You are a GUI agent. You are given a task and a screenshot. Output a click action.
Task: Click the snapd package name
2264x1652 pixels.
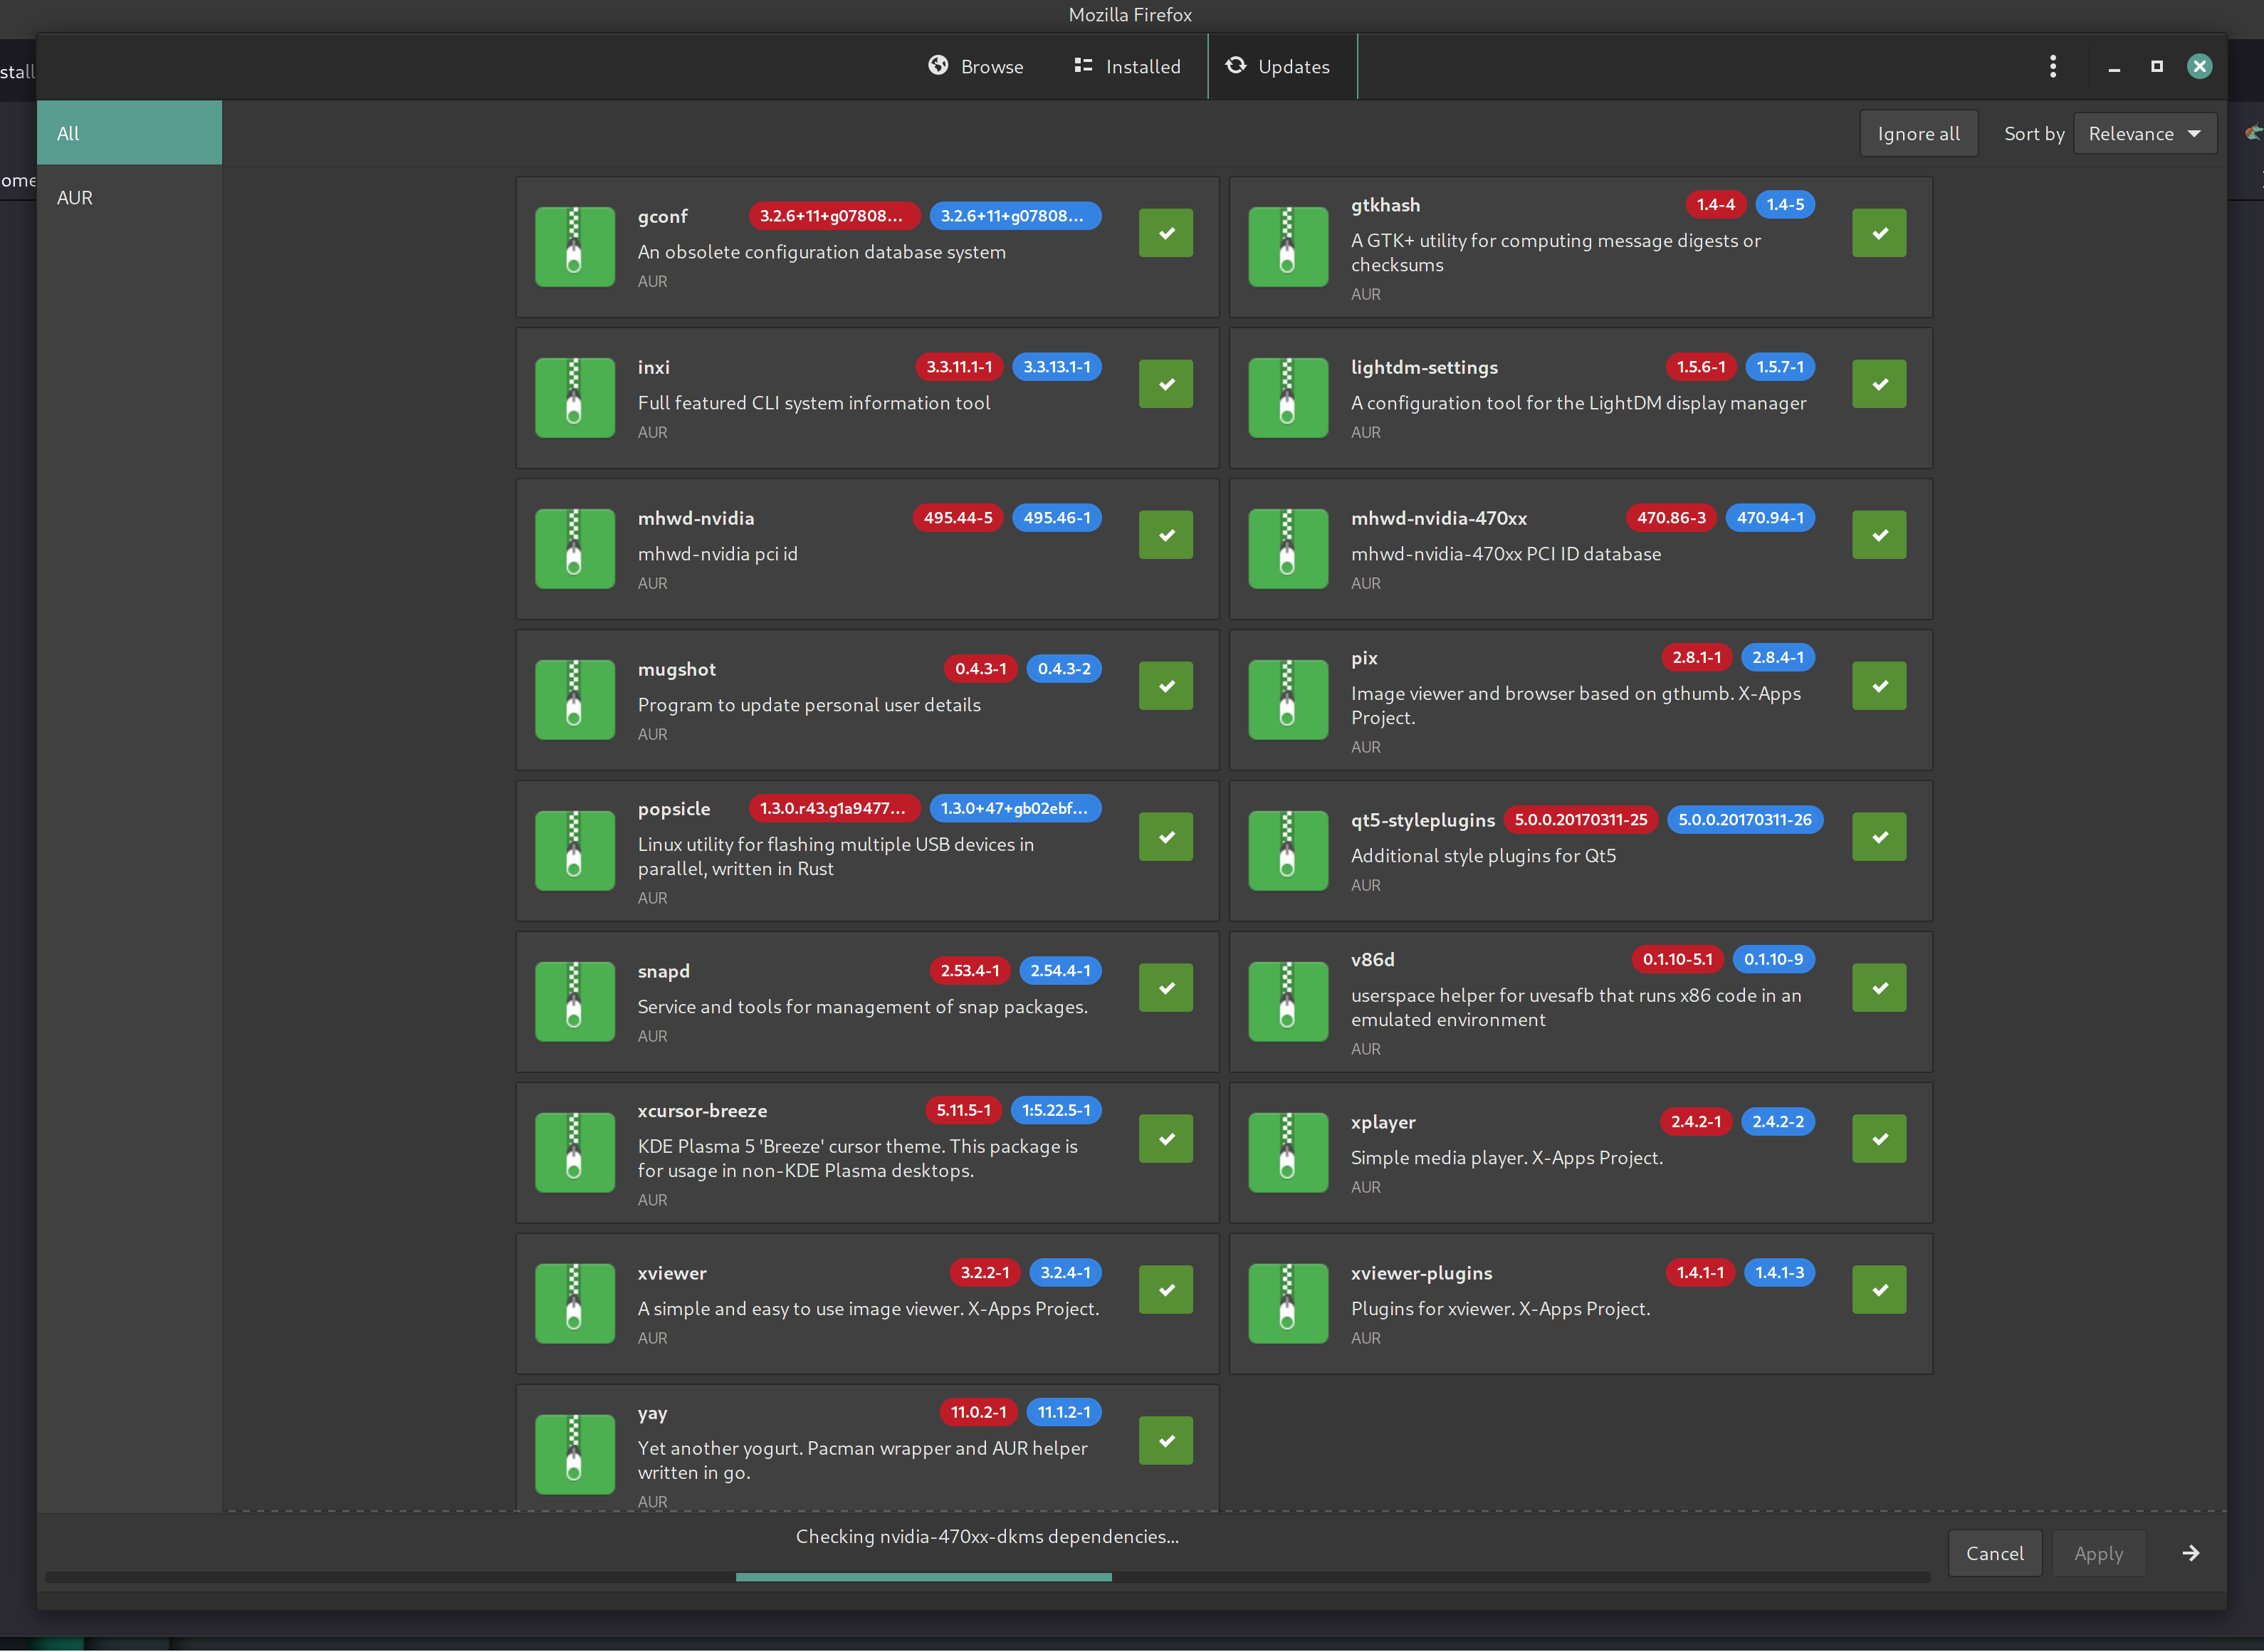click(664, 971)
